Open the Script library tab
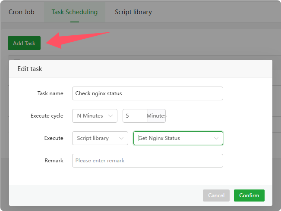The image size is (281, 211). click(133, 12)
